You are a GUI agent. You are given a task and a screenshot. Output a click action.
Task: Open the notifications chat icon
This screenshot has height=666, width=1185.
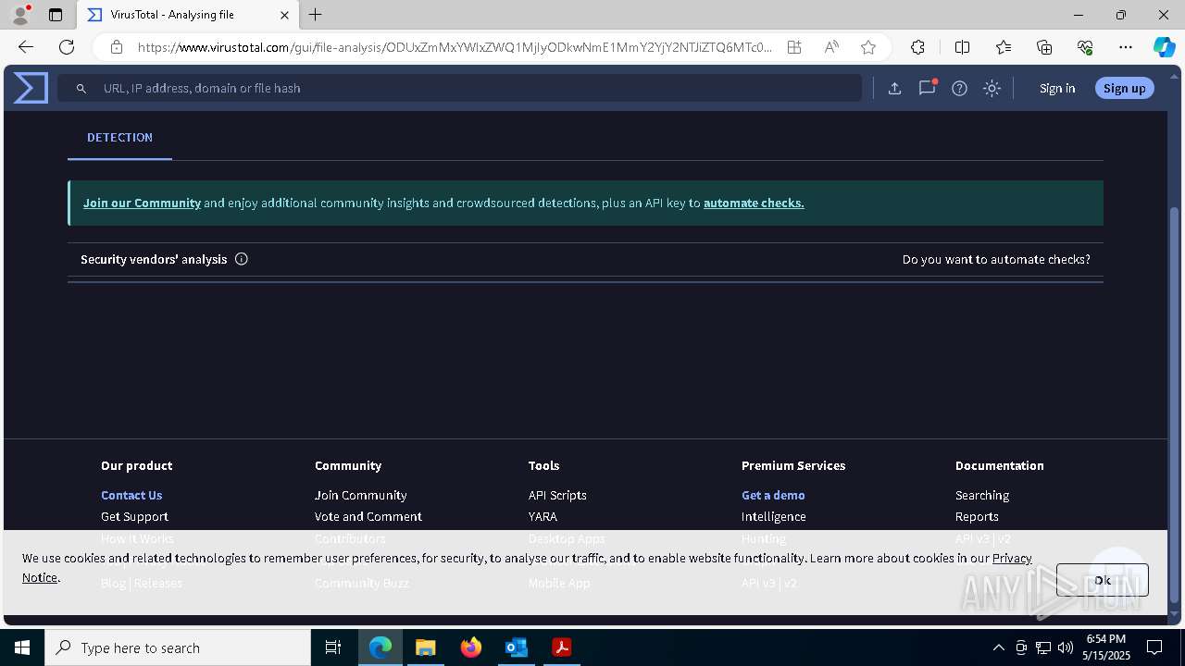coord(927,88)
